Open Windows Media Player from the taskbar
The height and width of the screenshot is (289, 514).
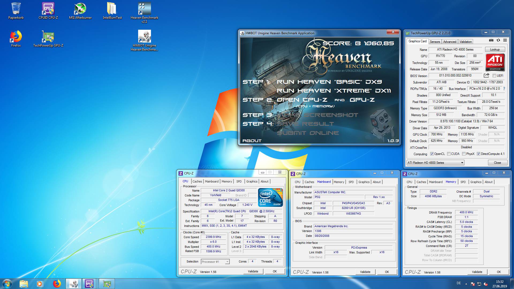(x=40, y=284)
